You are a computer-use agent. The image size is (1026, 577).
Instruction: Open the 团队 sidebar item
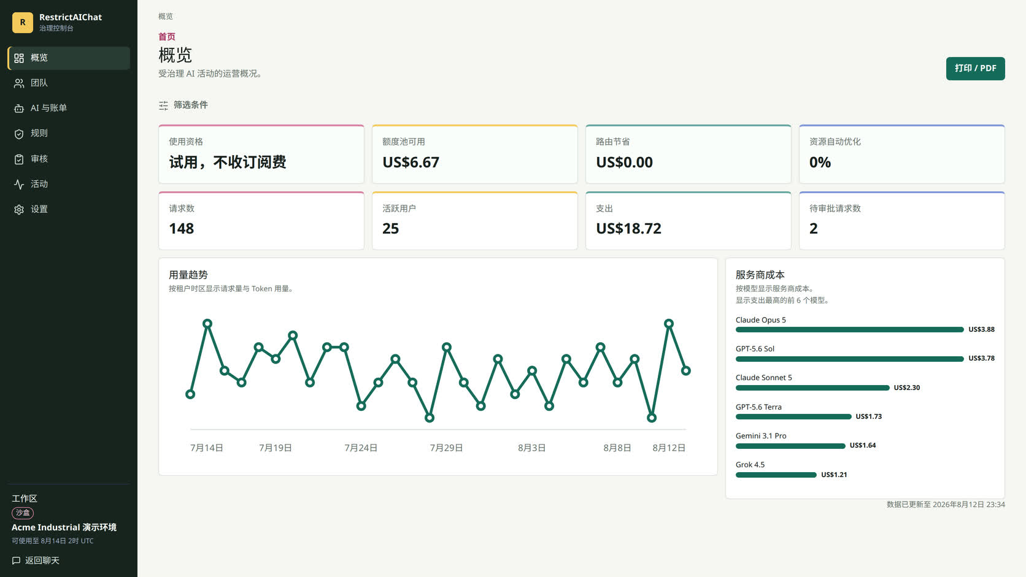(x=69, y=83)
